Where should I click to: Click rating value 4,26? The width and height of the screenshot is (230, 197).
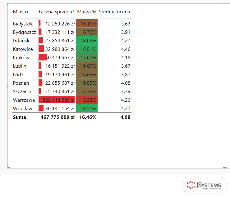tap(126, 100)
